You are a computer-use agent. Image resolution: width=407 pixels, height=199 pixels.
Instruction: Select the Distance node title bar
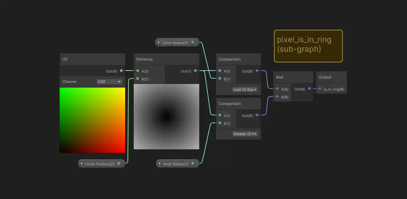click(166, 59)
